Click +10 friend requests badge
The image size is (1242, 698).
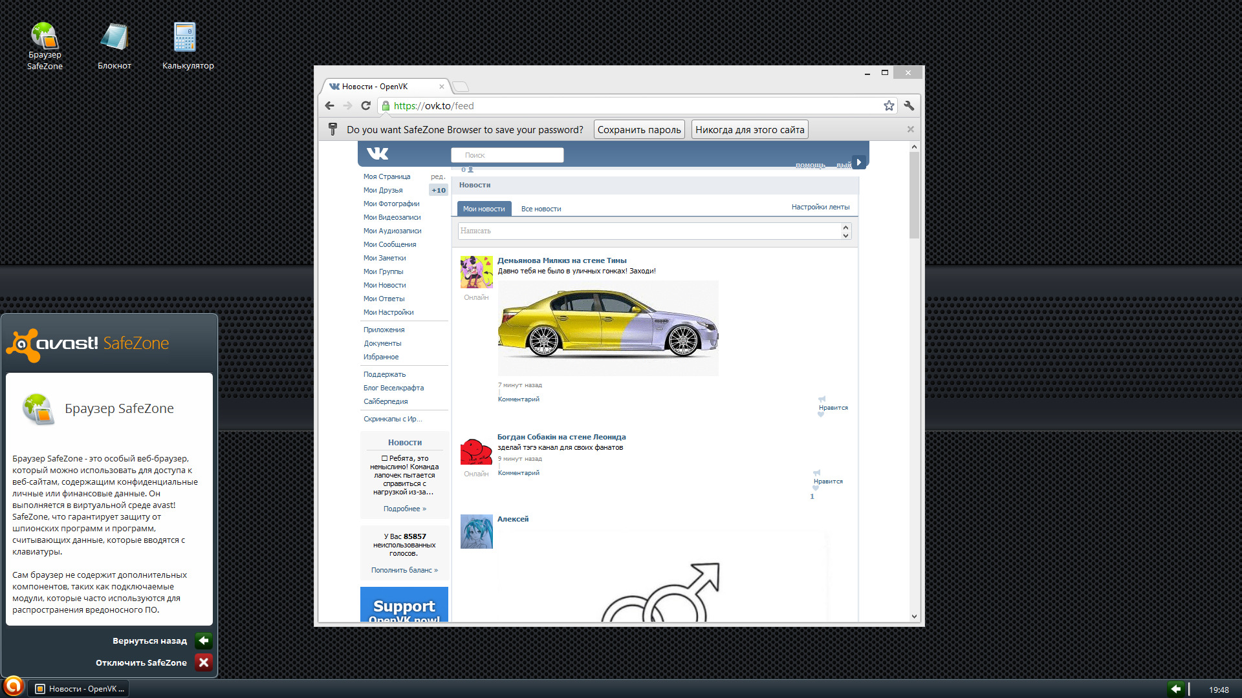pos(439,190)
